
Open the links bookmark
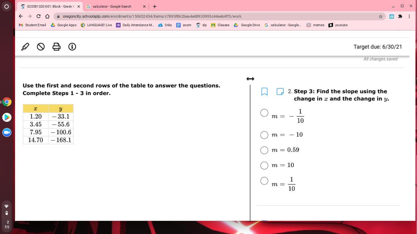[x=165, y=25]
